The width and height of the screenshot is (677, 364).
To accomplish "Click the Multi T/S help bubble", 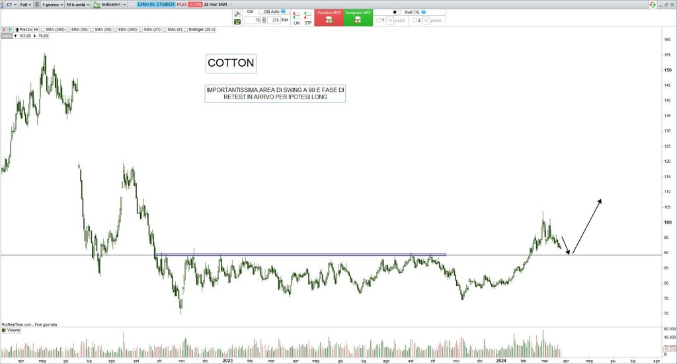I will coord(424,12).
